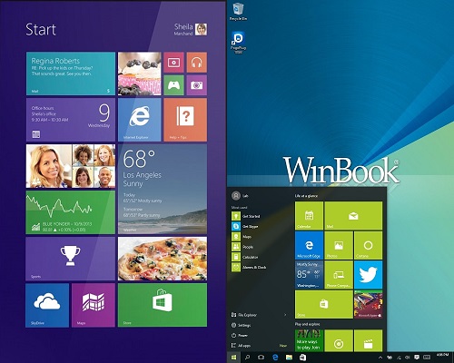Launch the Microsoft Edge tile
Screen dimensions: 454x363
(309, 245)
